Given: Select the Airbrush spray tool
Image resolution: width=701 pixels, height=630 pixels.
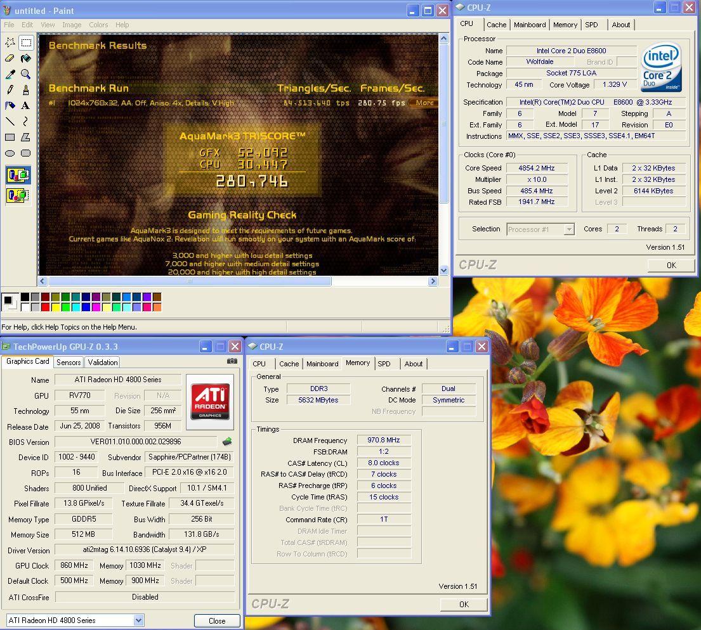Looking at the screenshot, I should [x=10, y=105].
